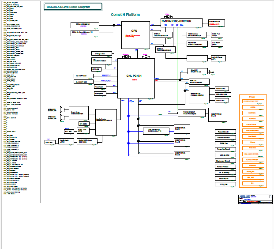This screenshot has height=249, width=274.
Task: Click the DC & Battery box
Action: pos(225,173)
